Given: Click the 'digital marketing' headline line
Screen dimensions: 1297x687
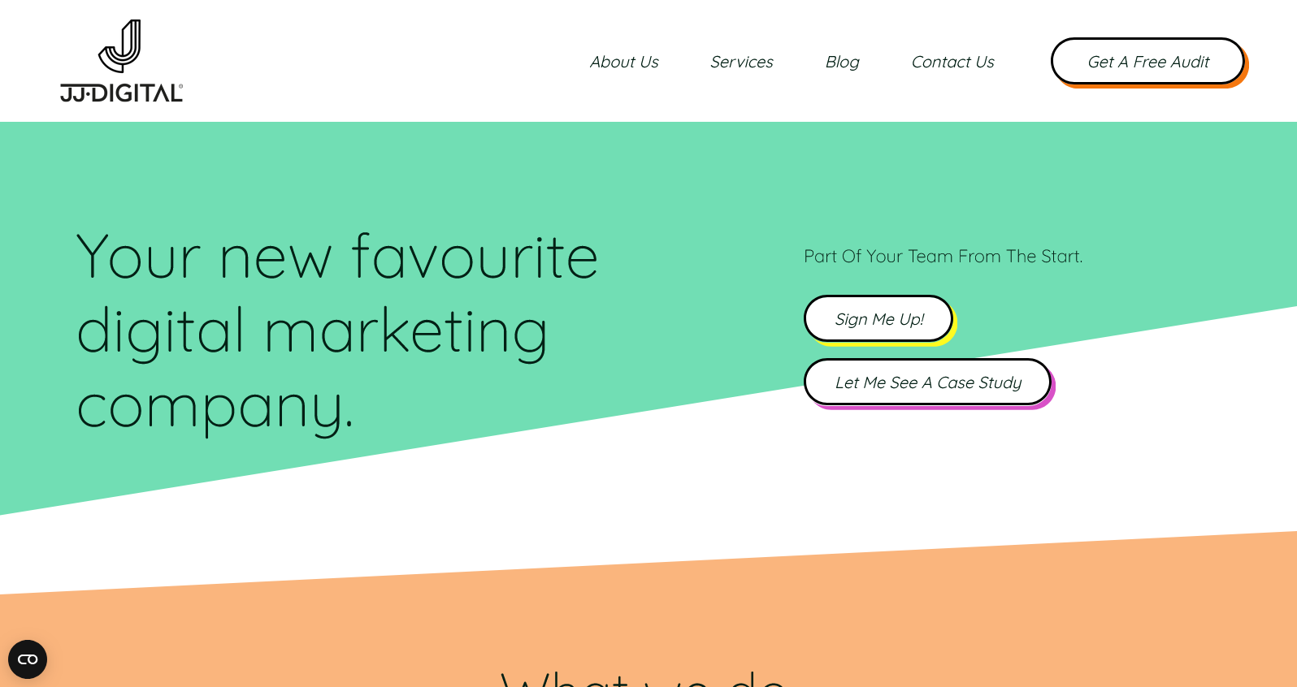Looking at the screenshot, I should (312, 332).
